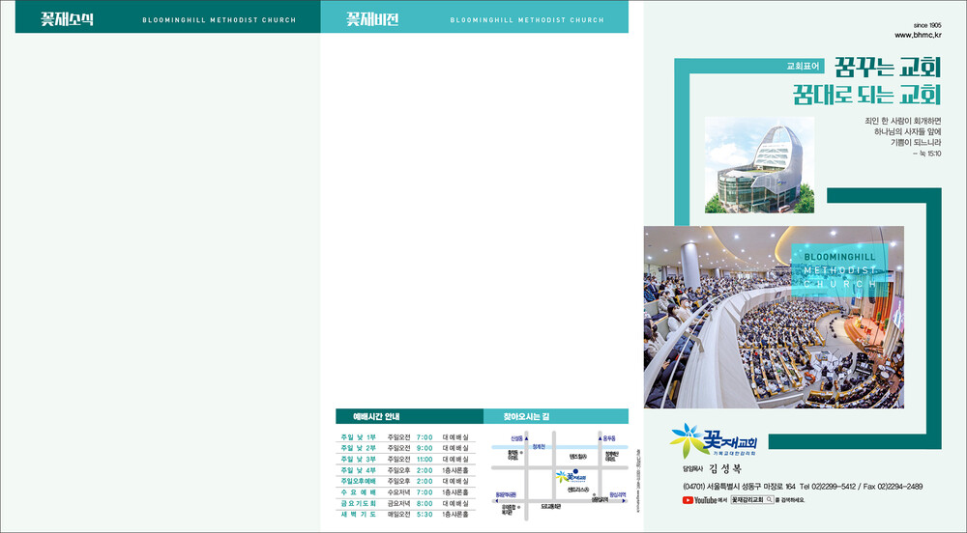Click the 교회표어 label button
The width and height of the screenshot is (967, 533).
pyautogui.click(x=803, y=67)
